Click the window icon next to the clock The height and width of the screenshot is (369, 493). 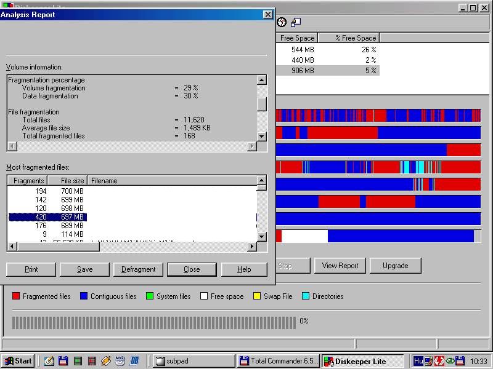[296, 22]
